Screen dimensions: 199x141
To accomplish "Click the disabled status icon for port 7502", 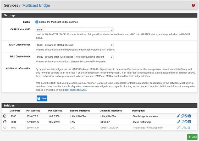I will click(x=5, y=128).
